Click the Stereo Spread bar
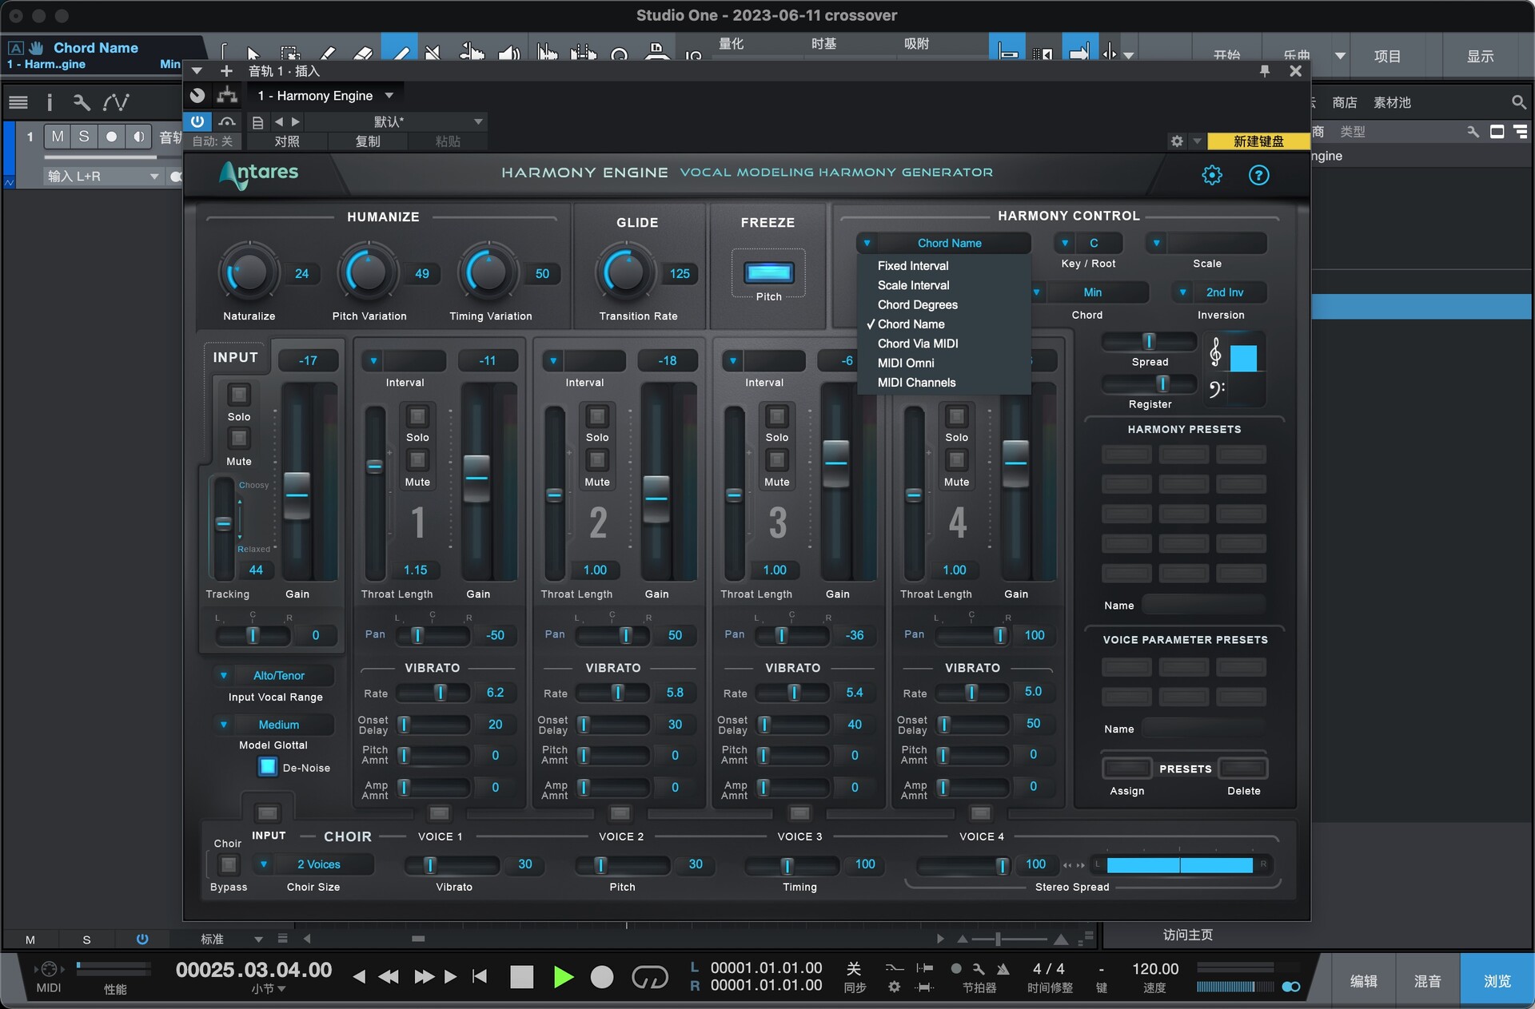Viewport: 1535px width, 1009px height. pyautogui.click(x=1179, y=864)
